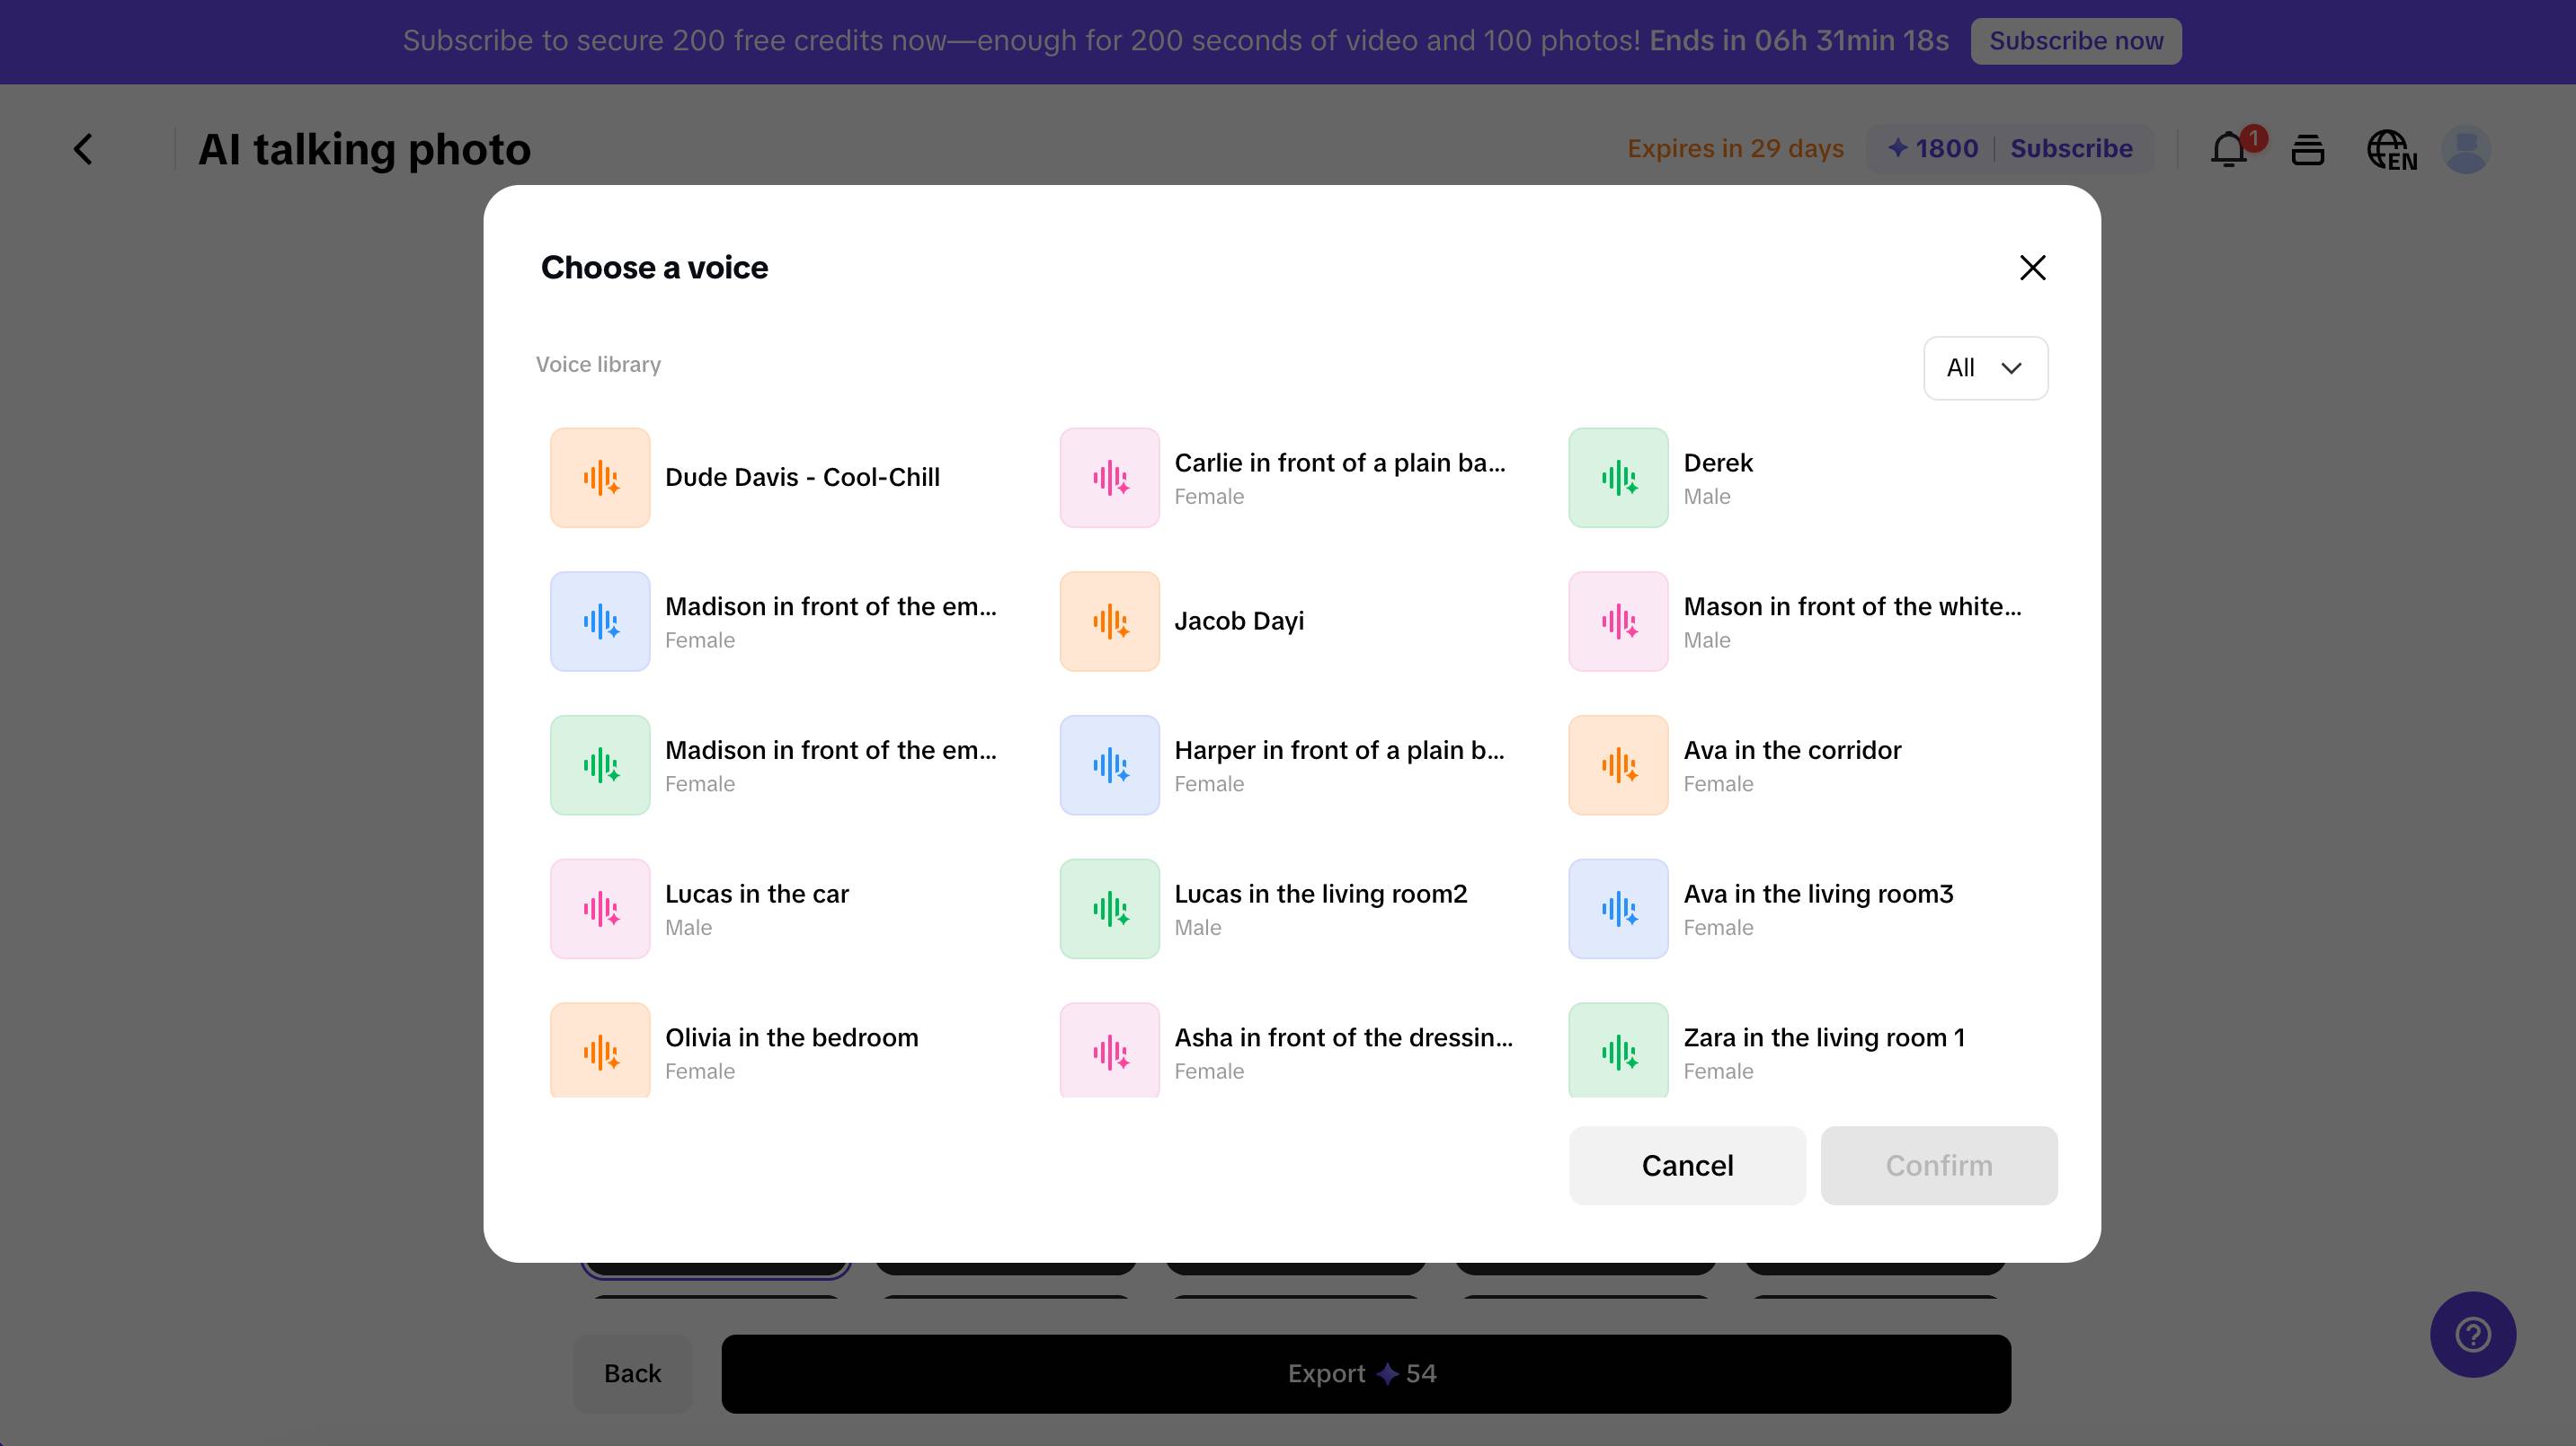Play the Dude Davis Cool-Chill voice sample icon
The width and height of the screenshot is (2576, 1446).
coord(599,477)
